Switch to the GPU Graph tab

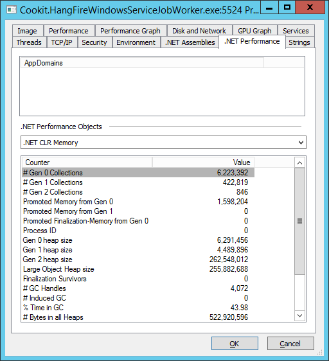[254, 31]
